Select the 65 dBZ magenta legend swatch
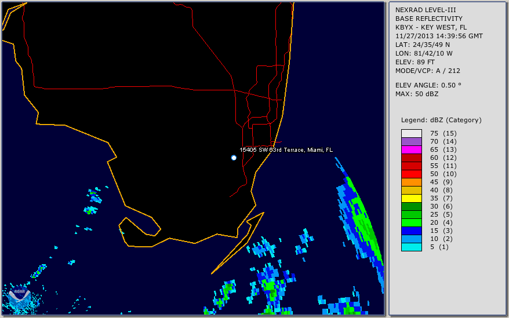Viewport: 509px width, 318px height. pos(412,149)
